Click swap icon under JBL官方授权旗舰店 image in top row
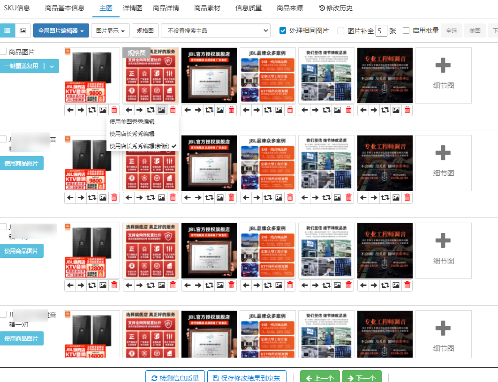The width and height of the screenshot is (498, 382). pos(209,110)
